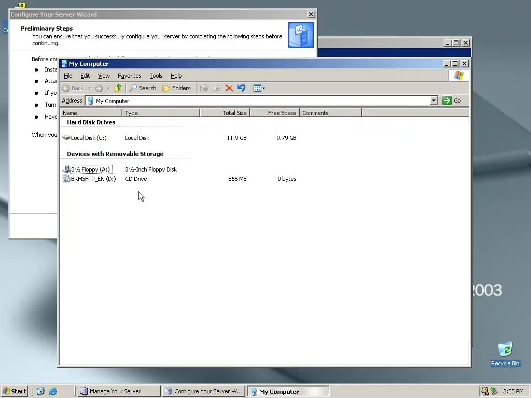The width and height of the screenshot is (531, 398).
Task: Expand the Forward history dropdown arrow
Action: 108,88
